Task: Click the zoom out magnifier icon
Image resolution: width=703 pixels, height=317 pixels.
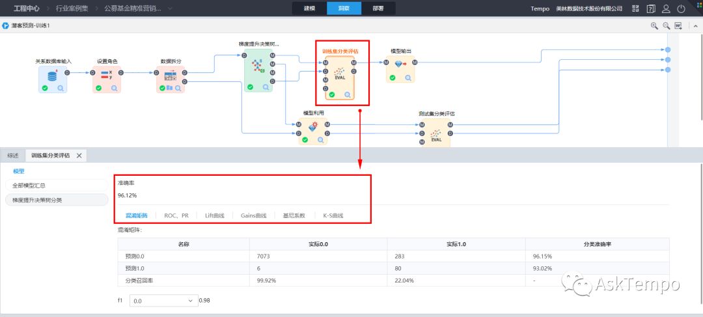Action: [x=667, y=25]
